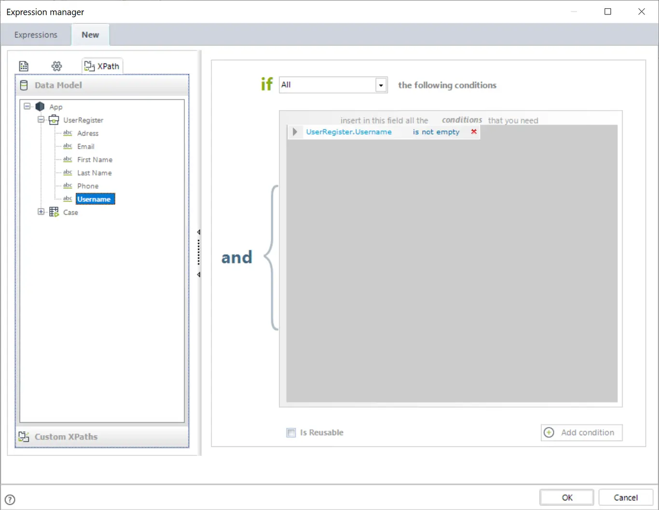Switch to the XPath tab
Image resolution: width=659 pixels, height=510 pixels.
(102, 66)
